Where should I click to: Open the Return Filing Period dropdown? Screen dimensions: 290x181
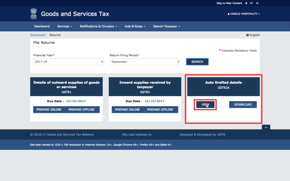(145, 61)
